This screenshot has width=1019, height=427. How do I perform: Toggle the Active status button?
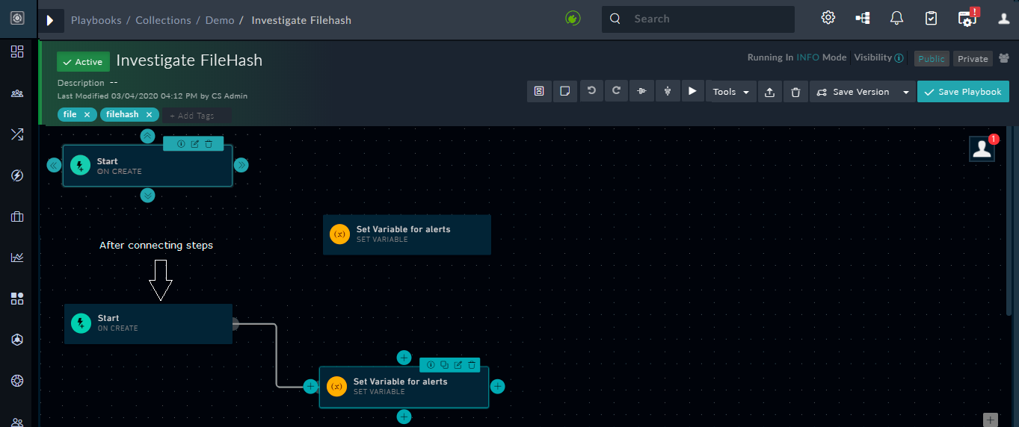[x=83, y=62]
